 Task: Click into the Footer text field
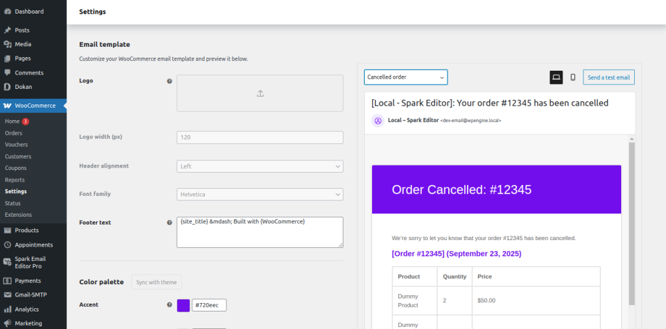(260, 232)
